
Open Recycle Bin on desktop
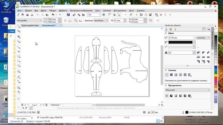[6, 22]
